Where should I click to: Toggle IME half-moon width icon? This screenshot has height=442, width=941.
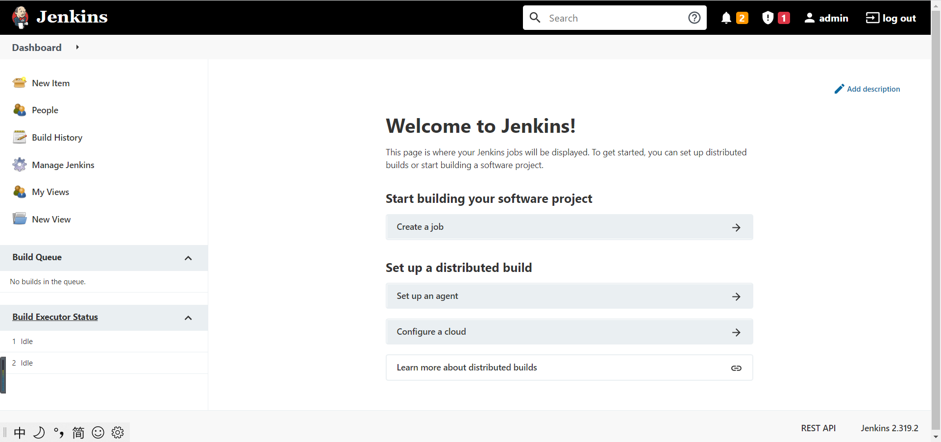pyautogui.click(x=39, y=432)
